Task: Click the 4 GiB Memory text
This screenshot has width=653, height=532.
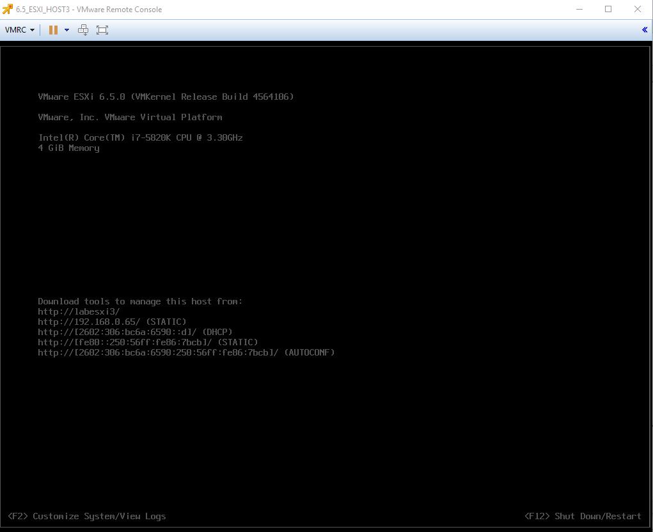Action: pyautogui.click(x=68, y=148)
